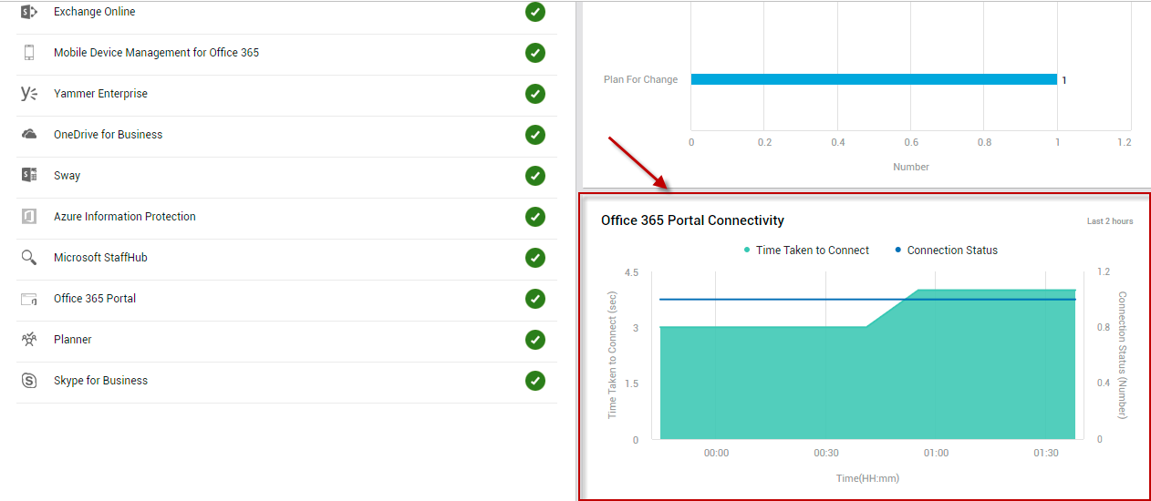Click the OneDrive for Business cloud icon
This screenshot has height=501, width=1151.
pyautogui.click(x=29, y=135)
